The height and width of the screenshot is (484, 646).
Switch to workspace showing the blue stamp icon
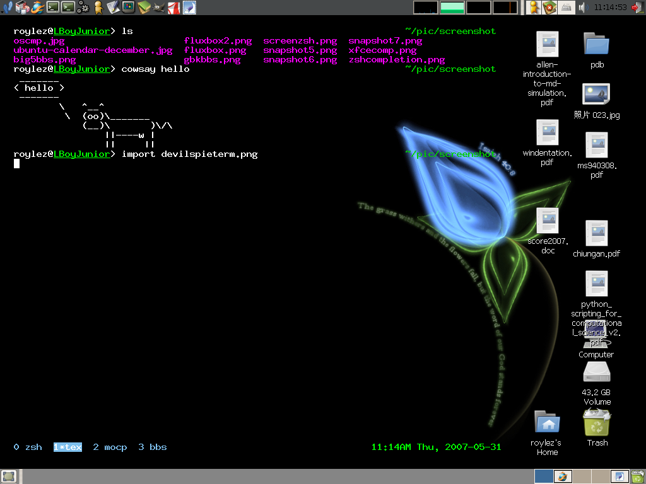620,476
